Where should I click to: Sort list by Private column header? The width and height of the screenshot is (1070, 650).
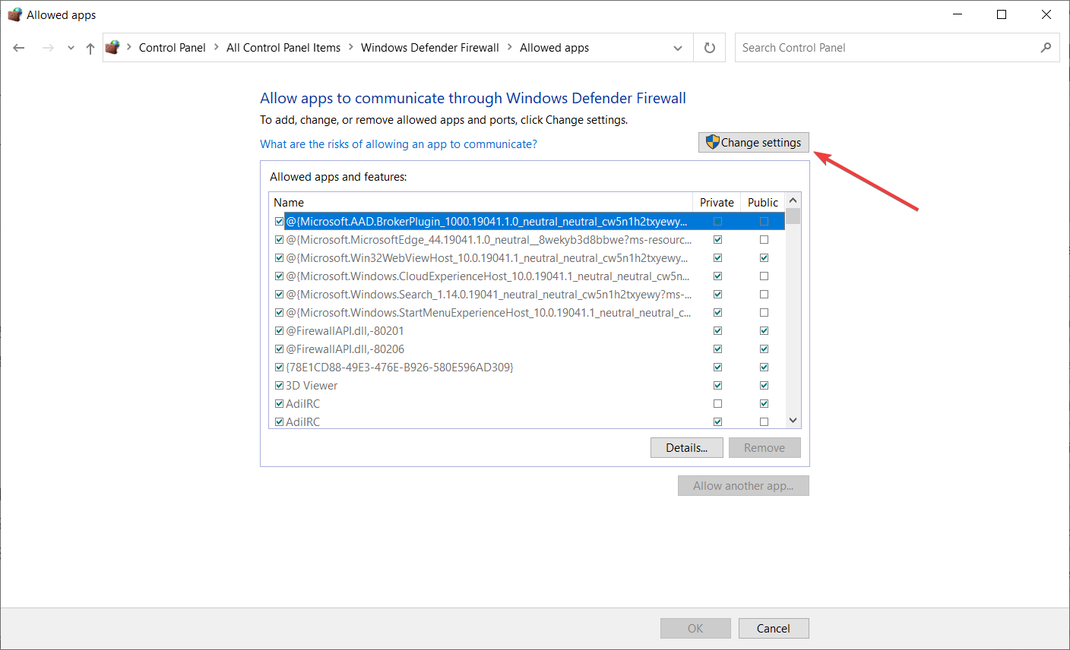[x=716, y=202]
